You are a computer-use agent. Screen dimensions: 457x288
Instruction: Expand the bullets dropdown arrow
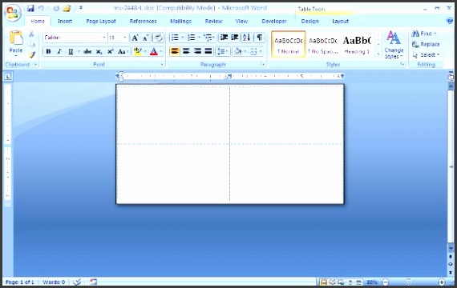click(183, 38)
